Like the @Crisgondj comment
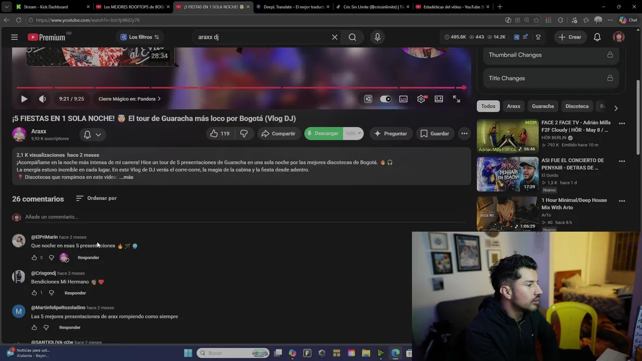642x361 pixels. click(x=34, y=293)
